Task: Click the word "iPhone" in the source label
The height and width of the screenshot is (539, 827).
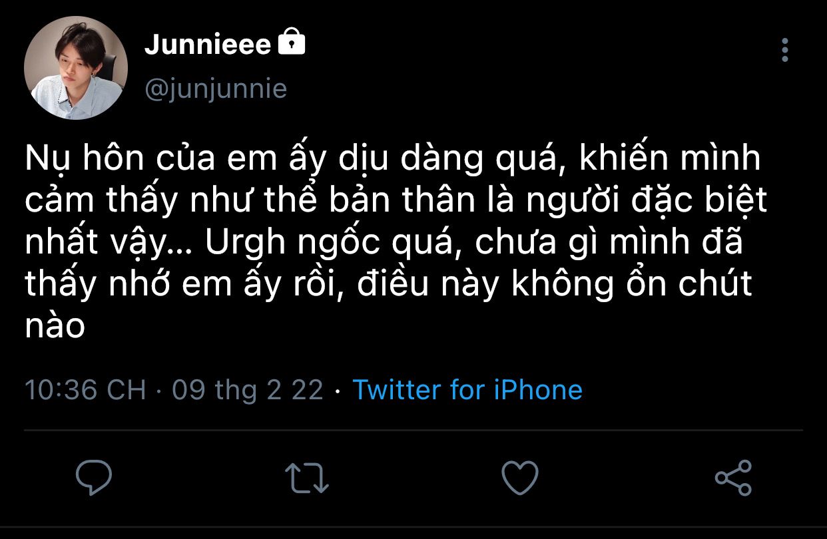Action: tap(538, 389)
